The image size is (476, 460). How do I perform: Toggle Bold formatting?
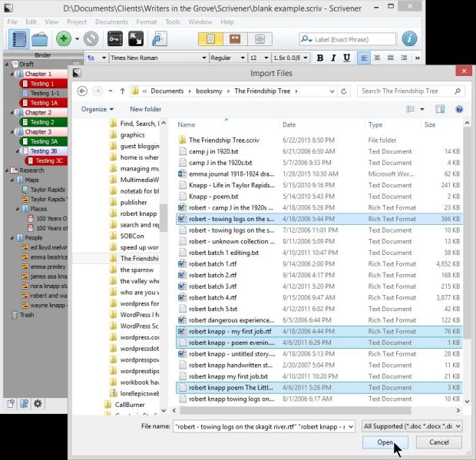319,58
